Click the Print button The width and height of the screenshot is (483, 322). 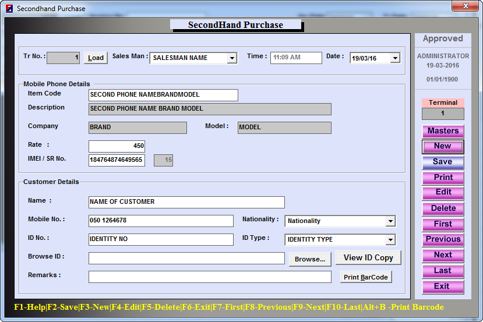[443, 178]
